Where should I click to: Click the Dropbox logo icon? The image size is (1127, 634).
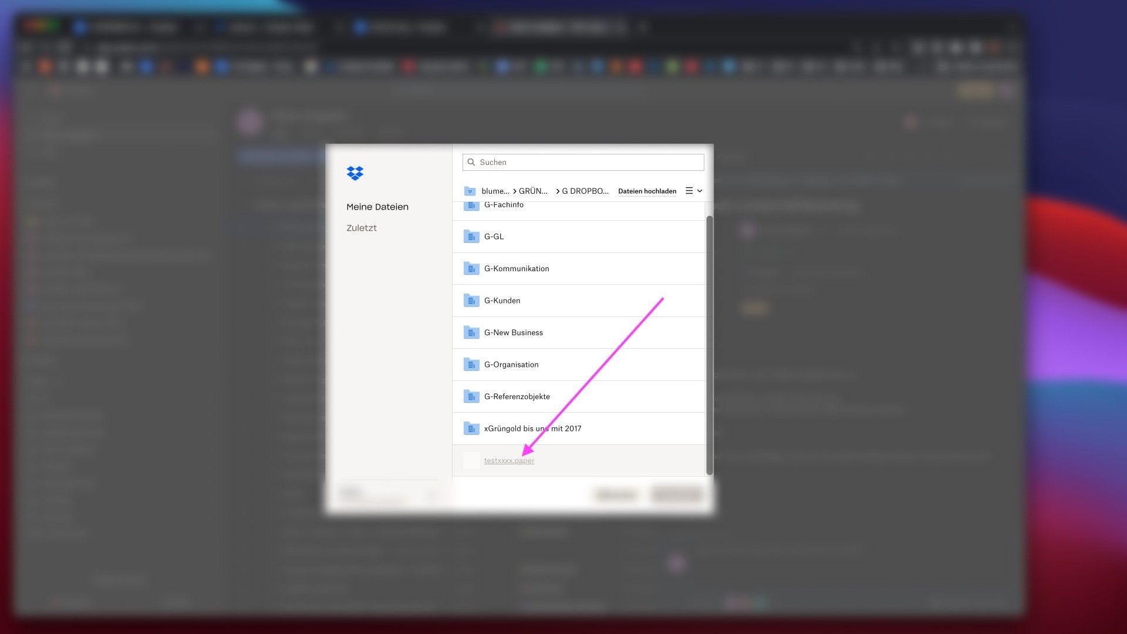tap(355, 173)
